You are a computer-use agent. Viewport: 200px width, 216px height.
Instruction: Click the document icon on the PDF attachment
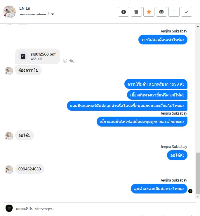click(23, 56)
